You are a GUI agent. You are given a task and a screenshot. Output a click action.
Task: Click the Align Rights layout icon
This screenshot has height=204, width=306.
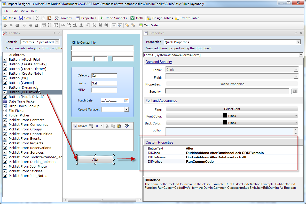[x=17, y=25]
